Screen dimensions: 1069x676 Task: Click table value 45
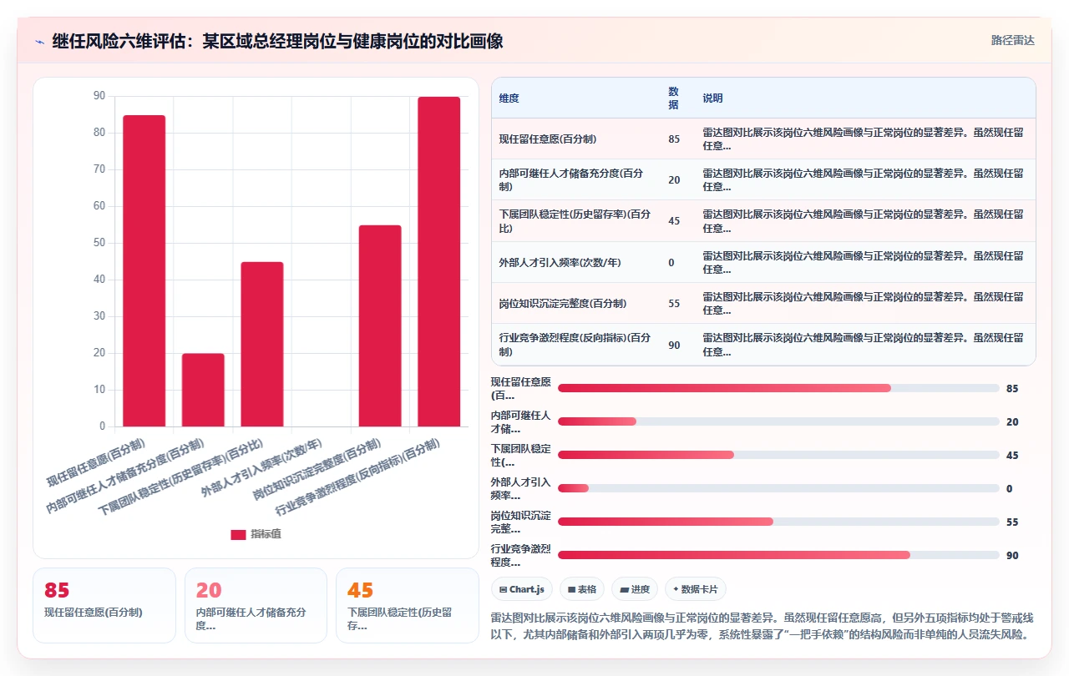click(674, 221)
